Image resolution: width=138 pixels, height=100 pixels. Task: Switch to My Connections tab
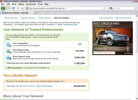[11, 18]
